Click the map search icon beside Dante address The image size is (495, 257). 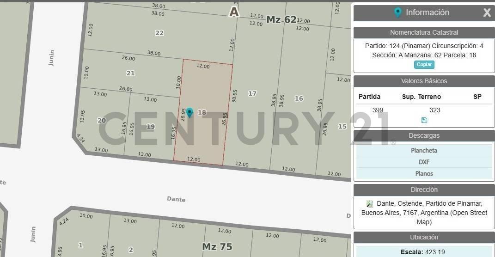coord(370,204)
